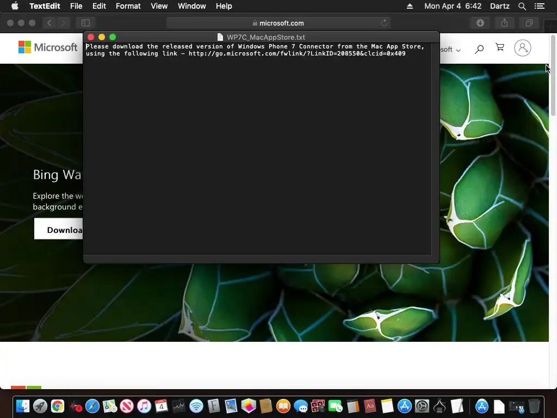Open Dictionary from the dock

[x=370, y=406]
